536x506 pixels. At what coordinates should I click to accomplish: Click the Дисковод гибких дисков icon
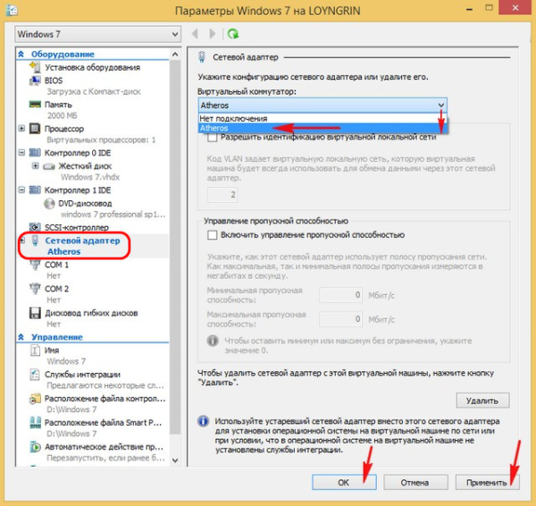point(35,313)
